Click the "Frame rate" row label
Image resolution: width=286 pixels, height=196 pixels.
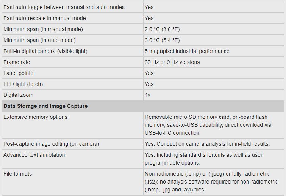(17, 62)
